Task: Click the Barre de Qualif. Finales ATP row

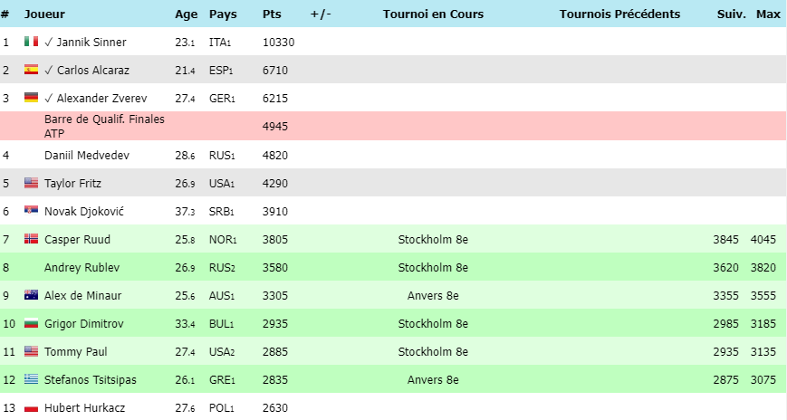Action: point(104,126)
